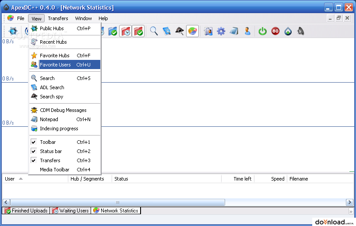Open the Transfers menu

[x=58, y=18]
